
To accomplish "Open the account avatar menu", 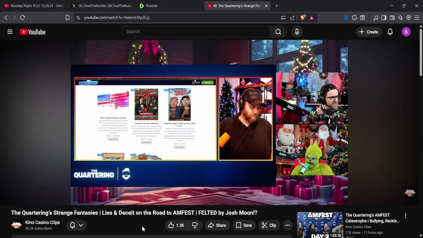I will pyautogui.click(x=406, y=32).
